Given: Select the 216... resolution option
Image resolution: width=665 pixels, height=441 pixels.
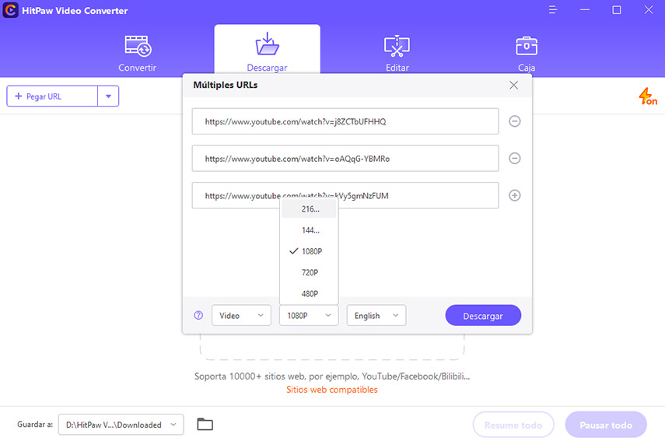Looking at the screenshot, I should click(x=310, y=209).
